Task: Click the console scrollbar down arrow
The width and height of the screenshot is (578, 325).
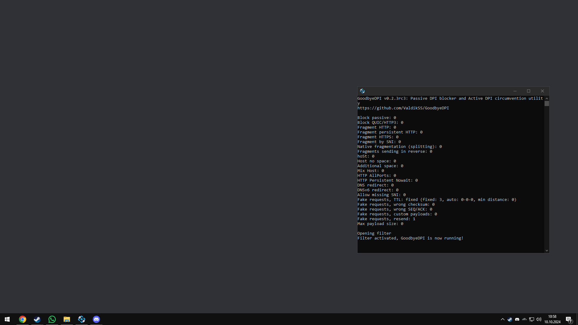Action: tap(547, 251)
